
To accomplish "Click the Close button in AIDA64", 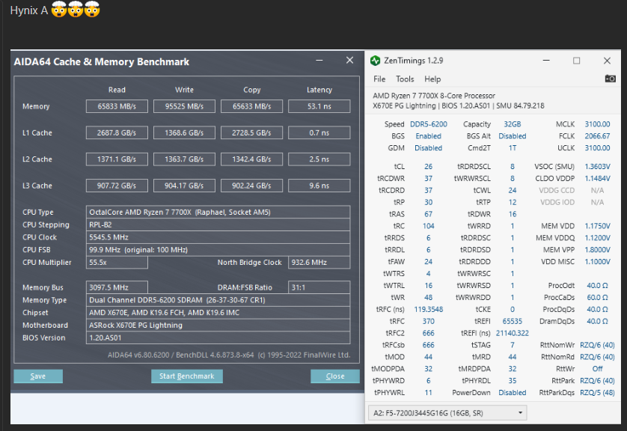I will [334, 376].
